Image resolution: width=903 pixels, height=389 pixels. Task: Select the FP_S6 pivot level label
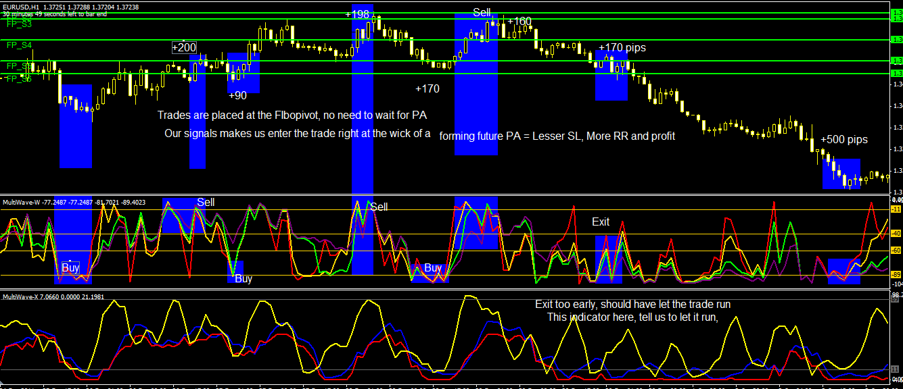(x=19, y=79)
